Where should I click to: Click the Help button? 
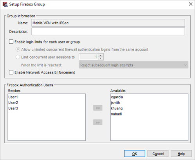tap(181, 154)
